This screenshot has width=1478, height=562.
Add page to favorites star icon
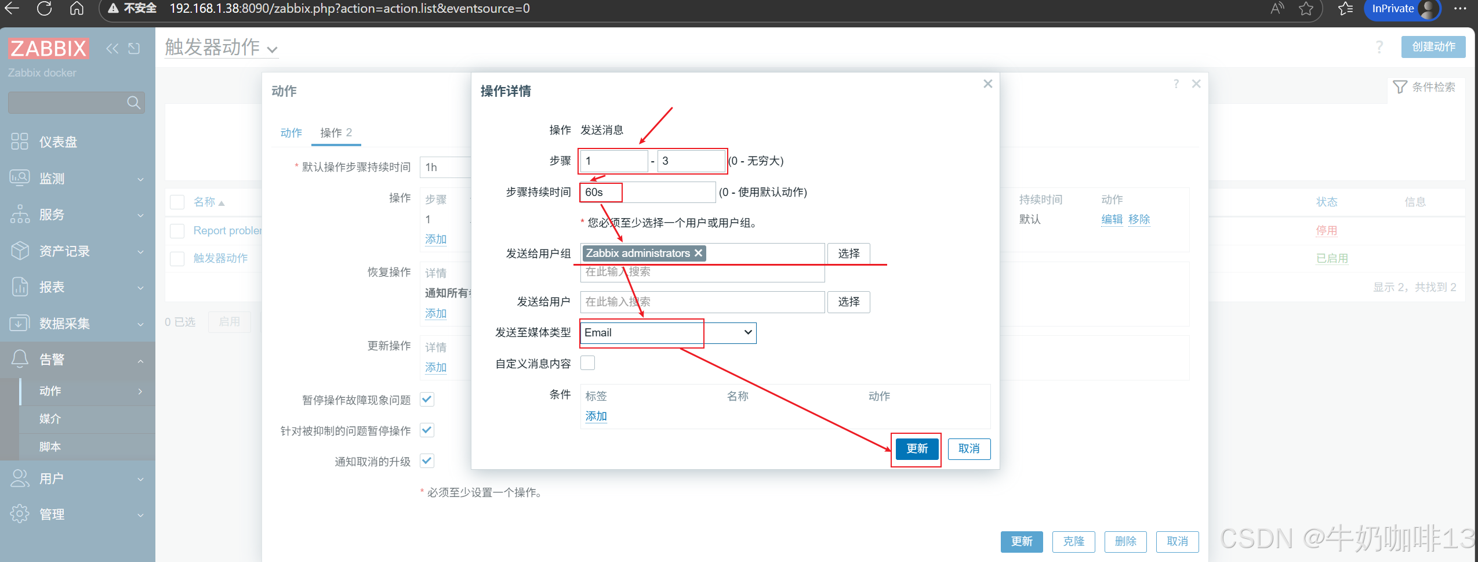[1306, 8]
